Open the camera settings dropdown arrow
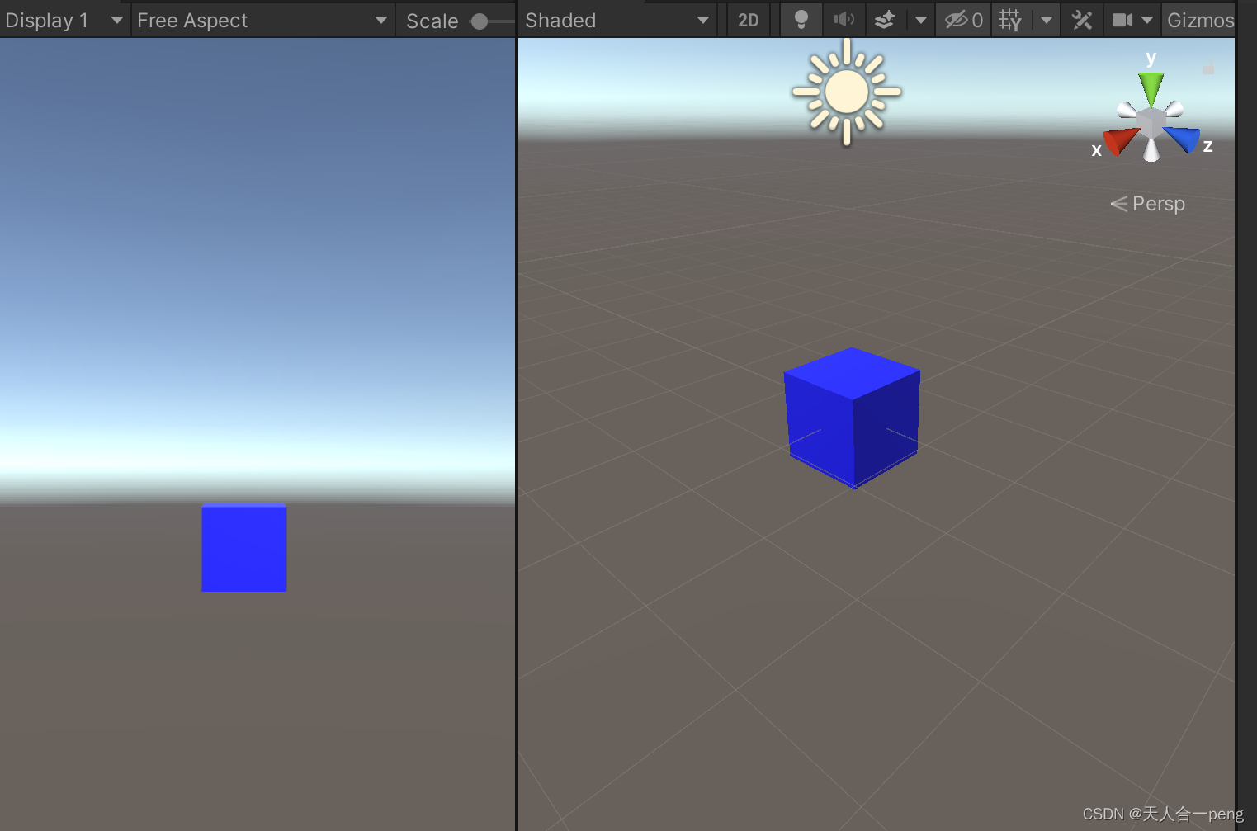The width and height of the screenshot is (1257, 831). point(1147,20)
